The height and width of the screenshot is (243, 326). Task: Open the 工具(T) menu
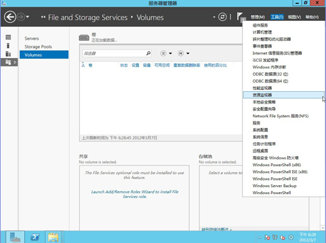click(277, 17)
